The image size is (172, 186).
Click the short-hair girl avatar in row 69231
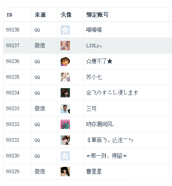coord(65,140)
